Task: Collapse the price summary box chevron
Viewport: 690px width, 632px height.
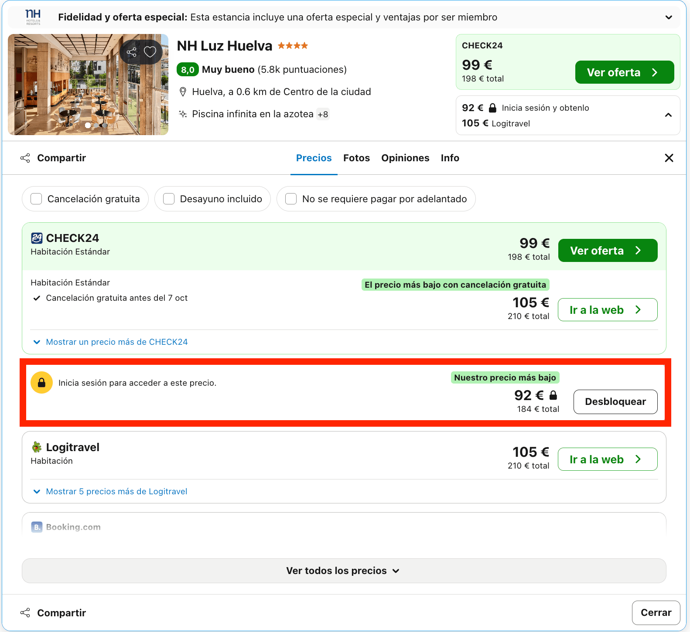Action: (668, 115)
